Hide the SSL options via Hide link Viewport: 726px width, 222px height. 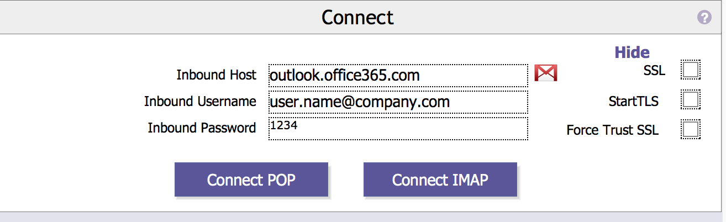(632, 52)
